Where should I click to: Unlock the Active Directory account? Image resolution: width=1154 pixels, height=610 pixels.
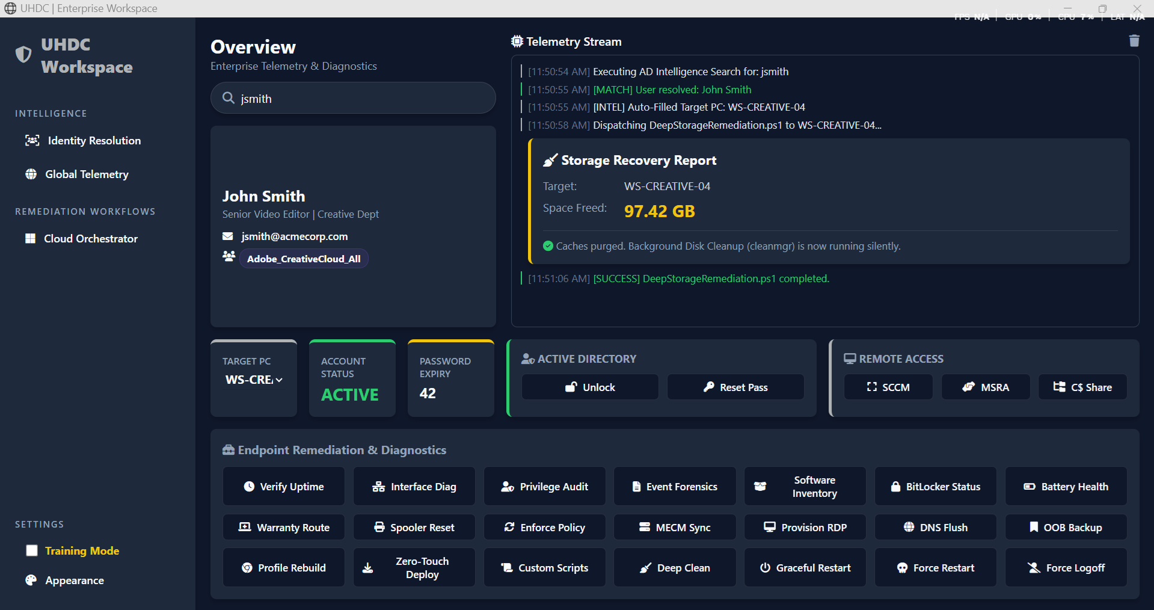point(589,387)
